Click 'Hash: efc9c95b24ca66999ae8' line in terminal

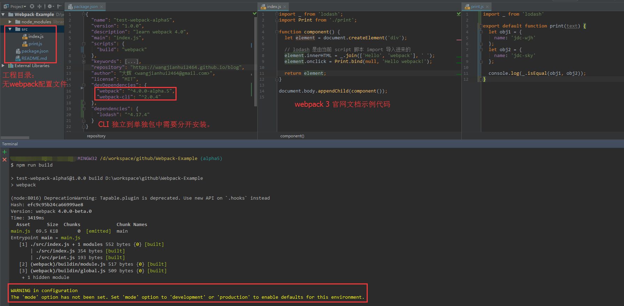point(47,205)
